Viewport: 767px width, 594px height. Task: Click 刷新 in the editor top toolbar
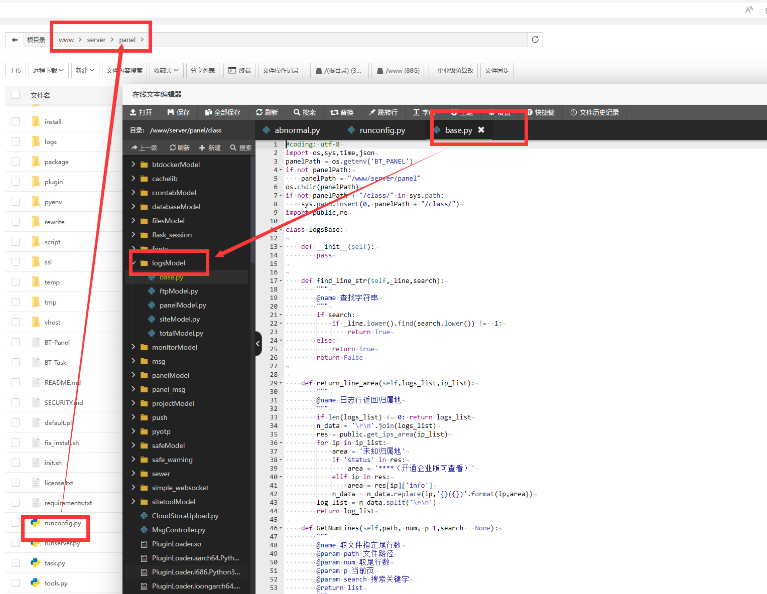(x=267, y=112)
